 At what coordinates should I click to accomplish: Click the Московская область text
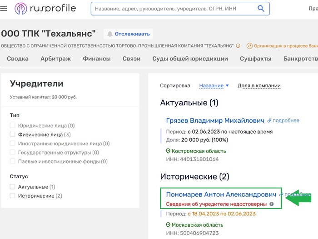[197, 225]
